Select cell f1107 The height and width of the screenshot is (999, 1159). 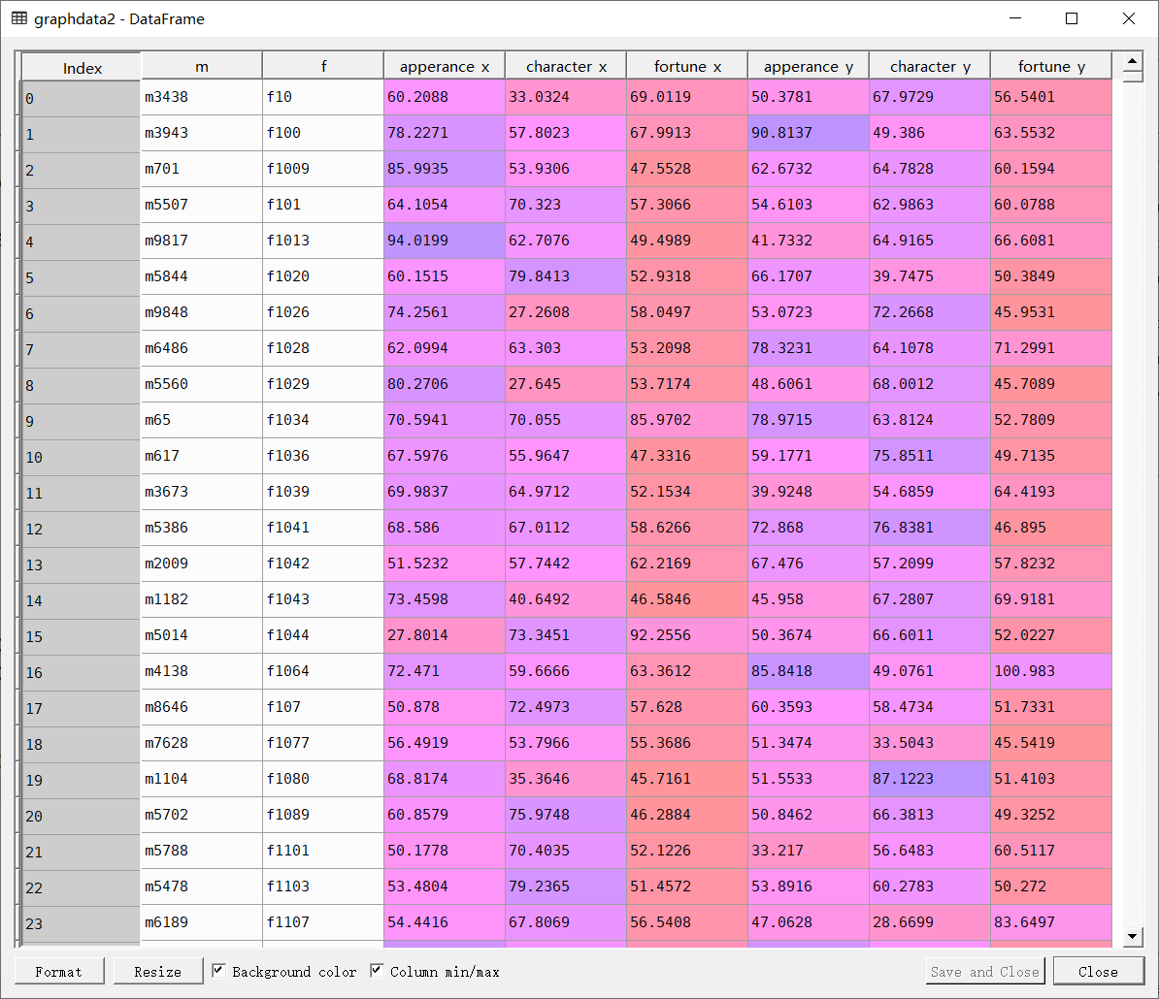[323, 922]
